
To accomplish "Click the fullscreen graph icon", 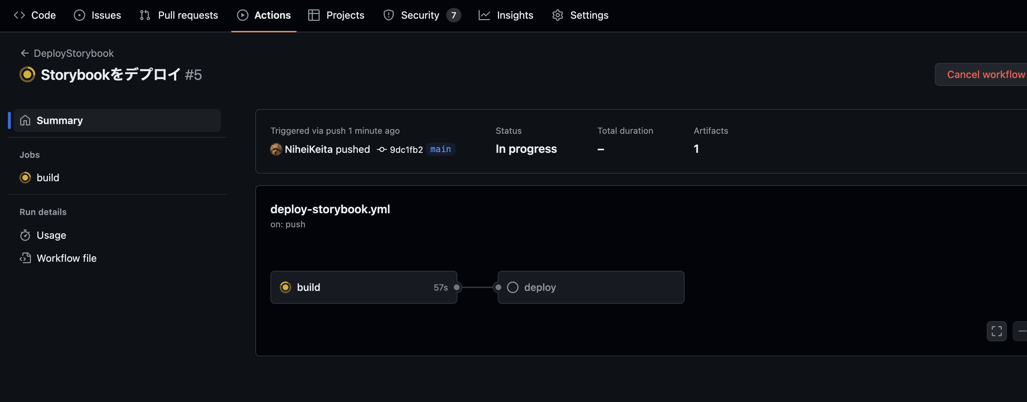I will pyautogui.click(x=996, y=331).
